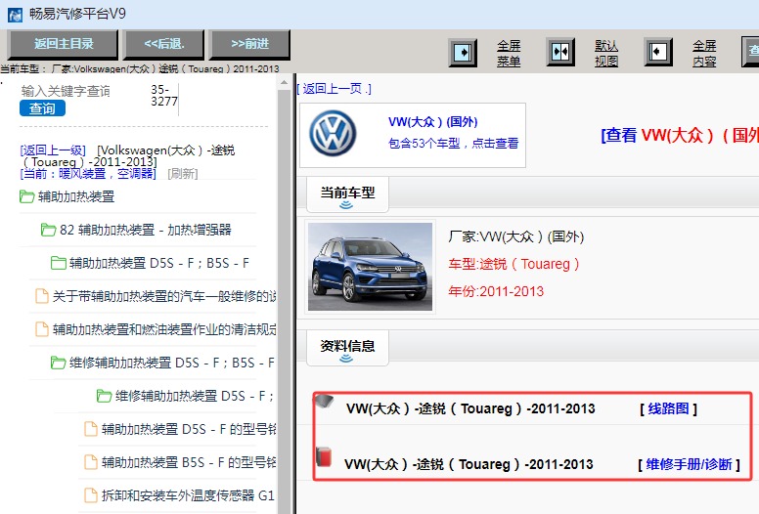
Task: Click the Volkswagen logo image
Action: point(333,134)
